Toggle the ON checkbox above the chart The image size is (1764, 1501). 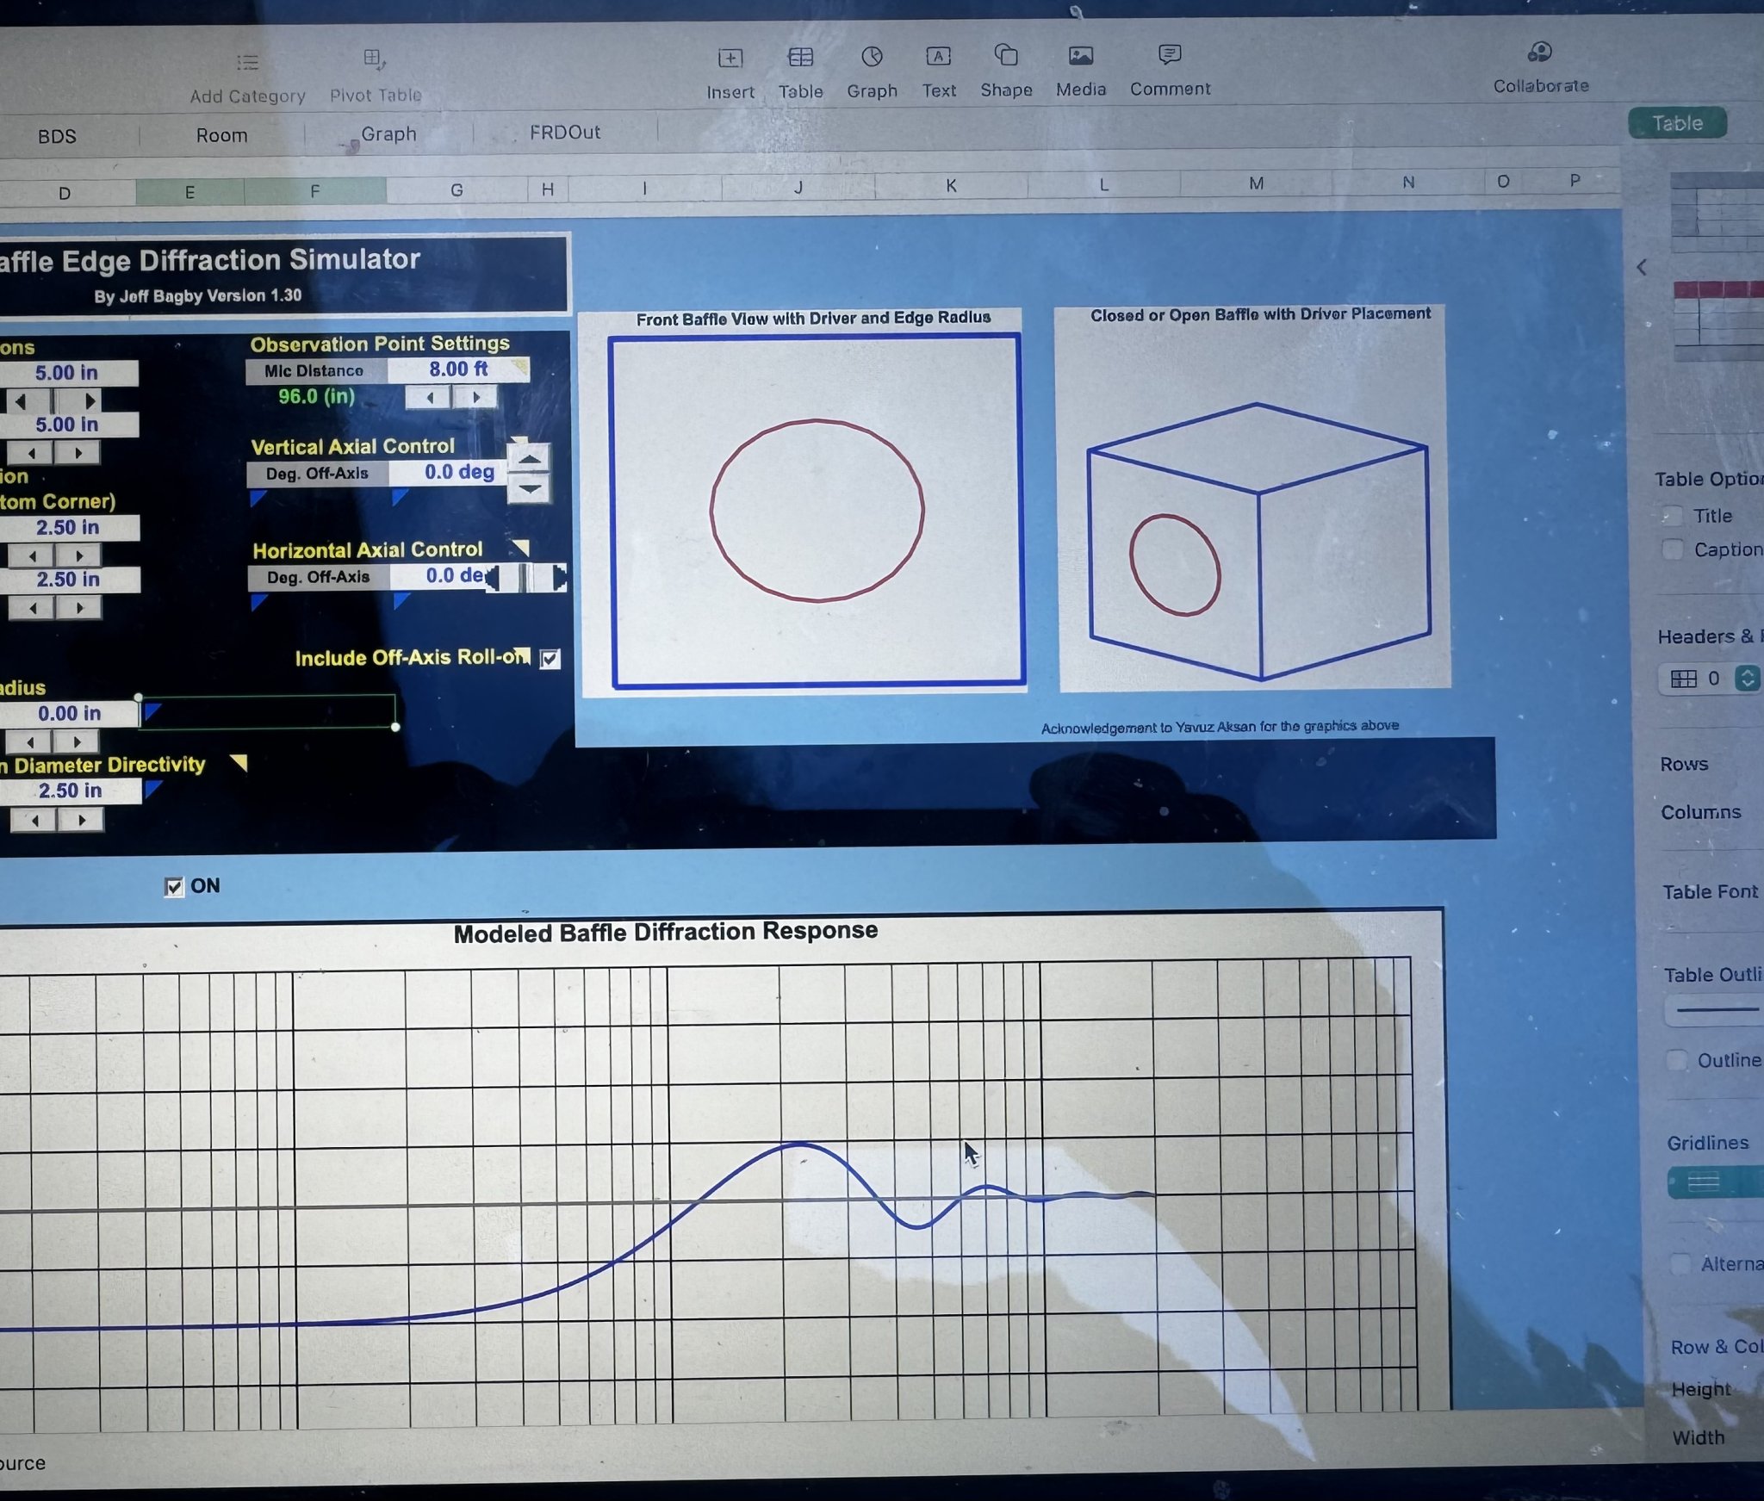click(174, 887)
